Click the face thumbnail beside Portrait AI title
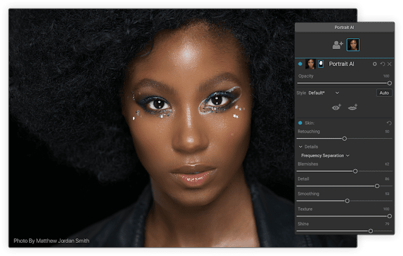This screenshot has height=256, width=403. 310,64
